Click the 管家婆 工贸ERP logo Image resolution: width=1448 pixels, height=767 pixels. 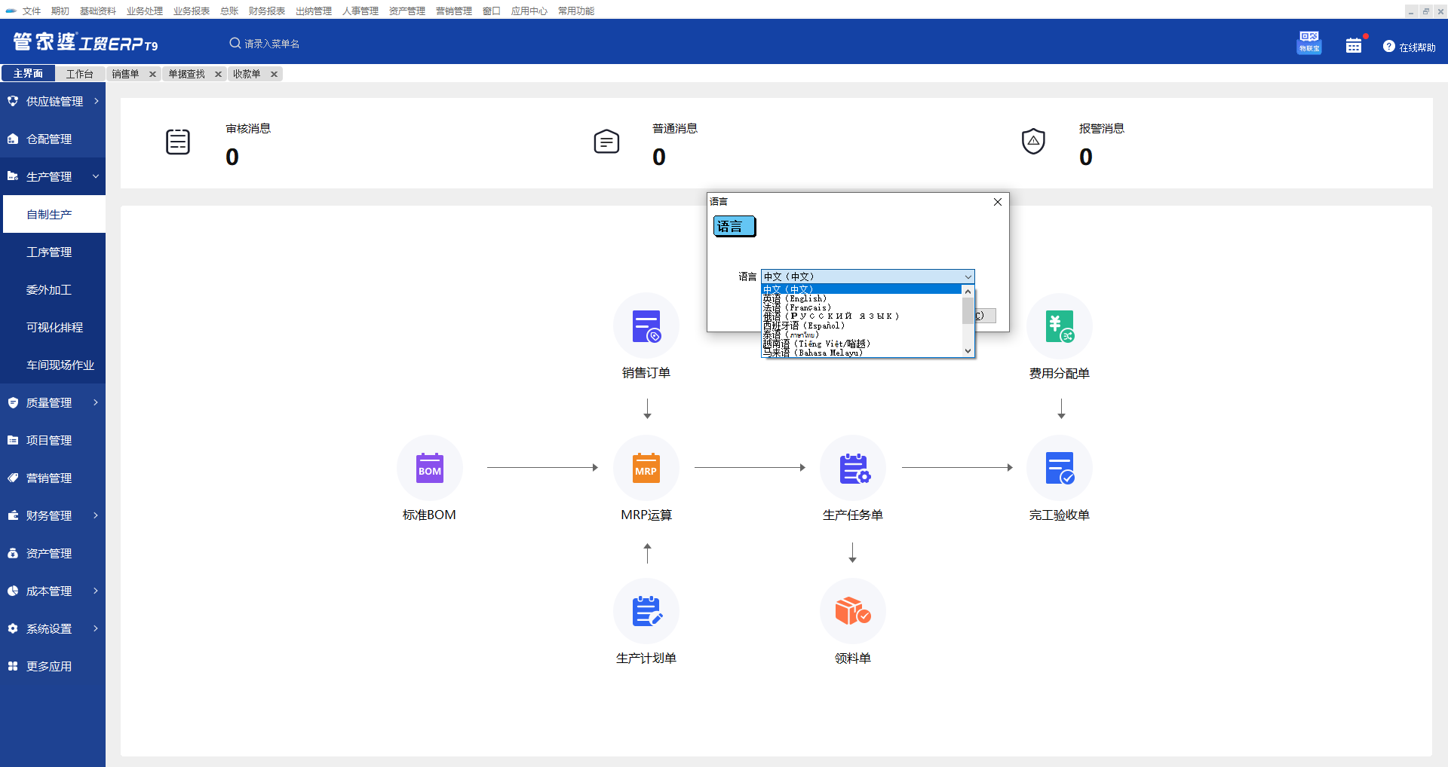click(x=85, y=42)
